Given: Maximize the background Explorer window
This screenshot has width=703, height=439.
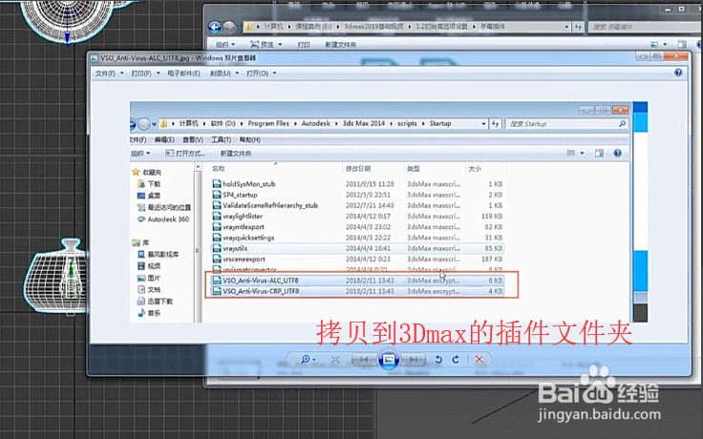Looking at the screenshot, I should [681, 9].
